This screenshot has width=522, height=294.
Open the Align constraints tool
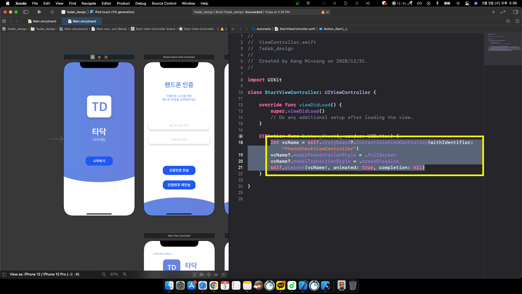[x=202, y=274]
